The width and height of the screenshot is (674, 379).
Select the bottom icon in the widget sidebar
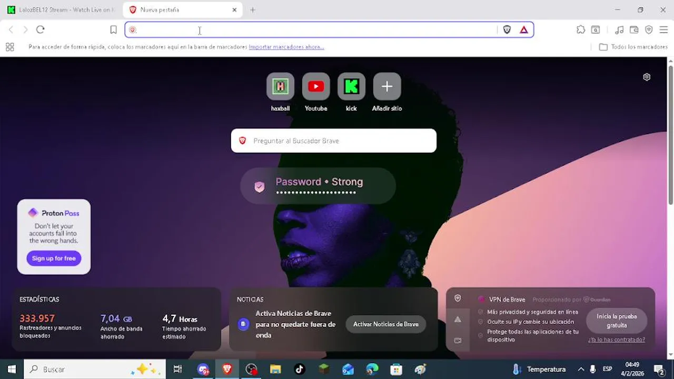tap(458, 341)
